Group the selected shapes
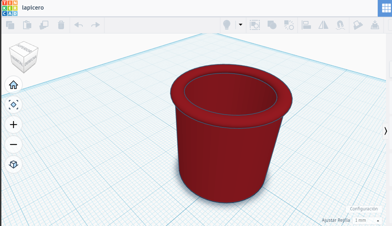Viewport: 392px width, 226px height. [x=272, y=25]
